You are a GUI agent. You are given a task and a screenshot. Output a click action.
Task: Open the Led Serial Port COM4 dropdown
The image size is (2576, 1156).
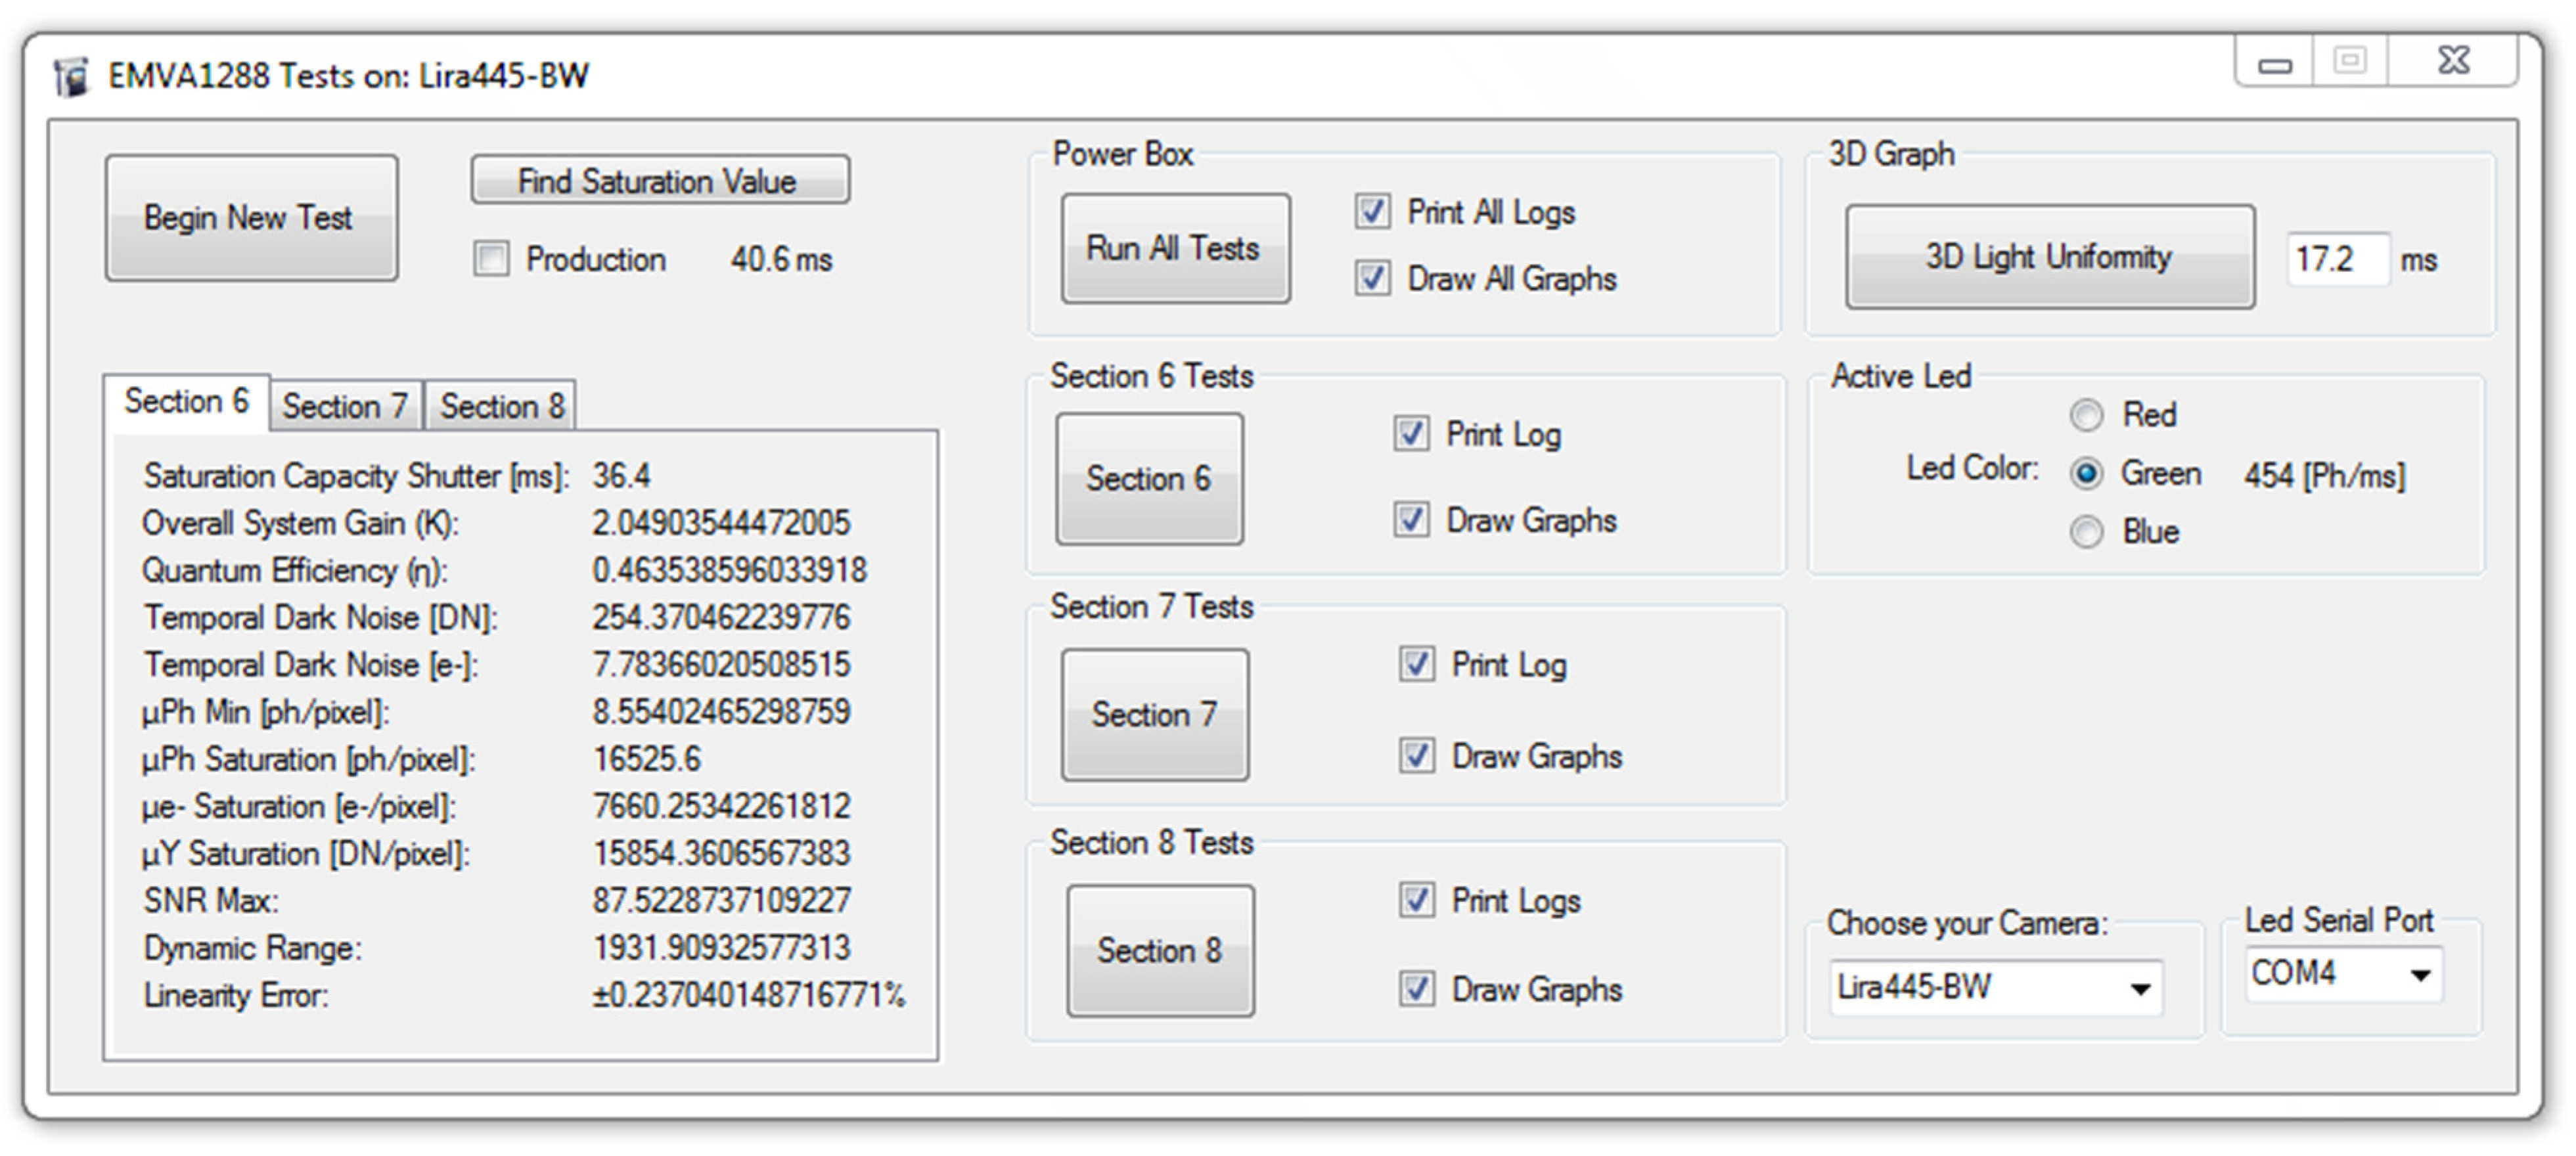click(x=2420, y=974)
